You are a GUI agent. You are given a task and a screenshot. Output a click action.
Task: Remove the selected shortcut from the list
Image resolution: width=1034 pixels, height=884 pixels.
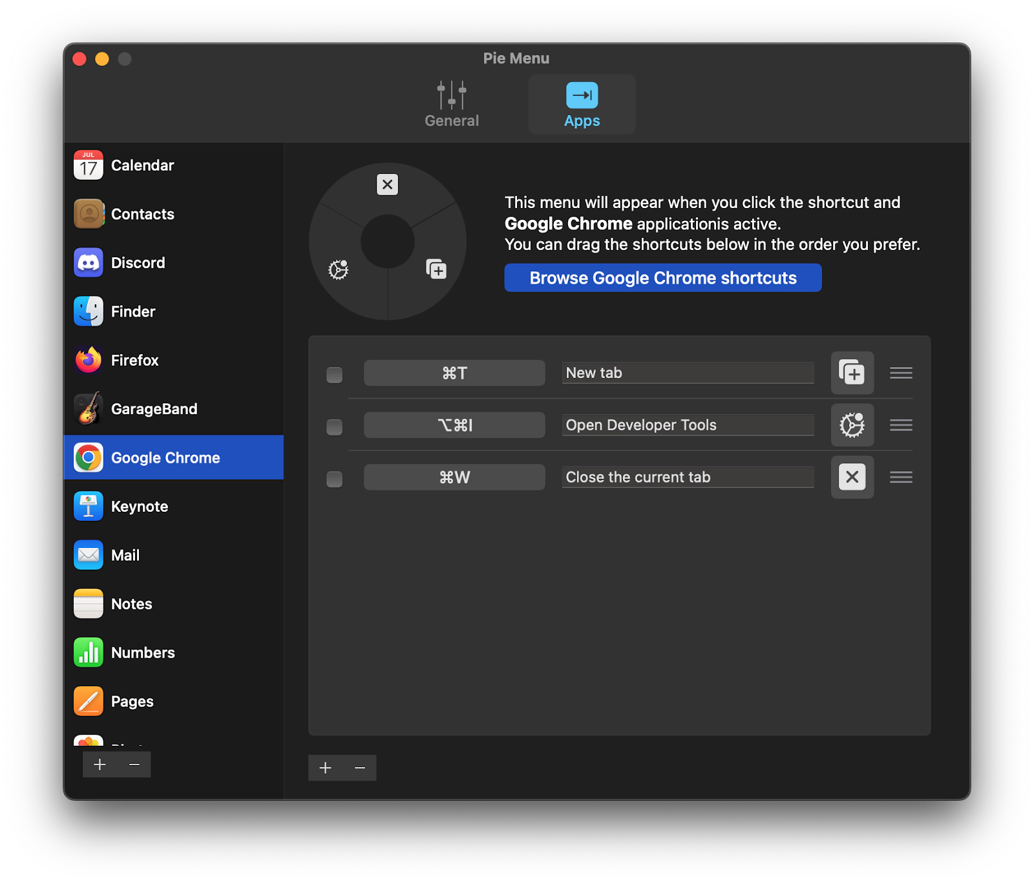tap(360, 768)
